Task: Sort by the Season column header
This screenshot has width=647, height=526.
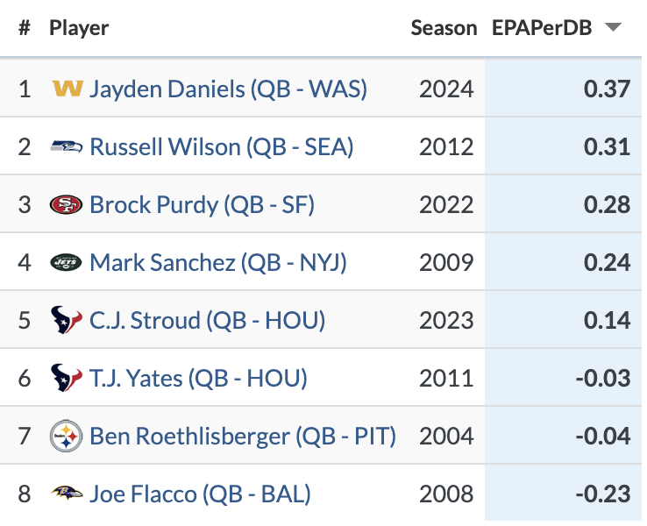Action: (444, 28)
